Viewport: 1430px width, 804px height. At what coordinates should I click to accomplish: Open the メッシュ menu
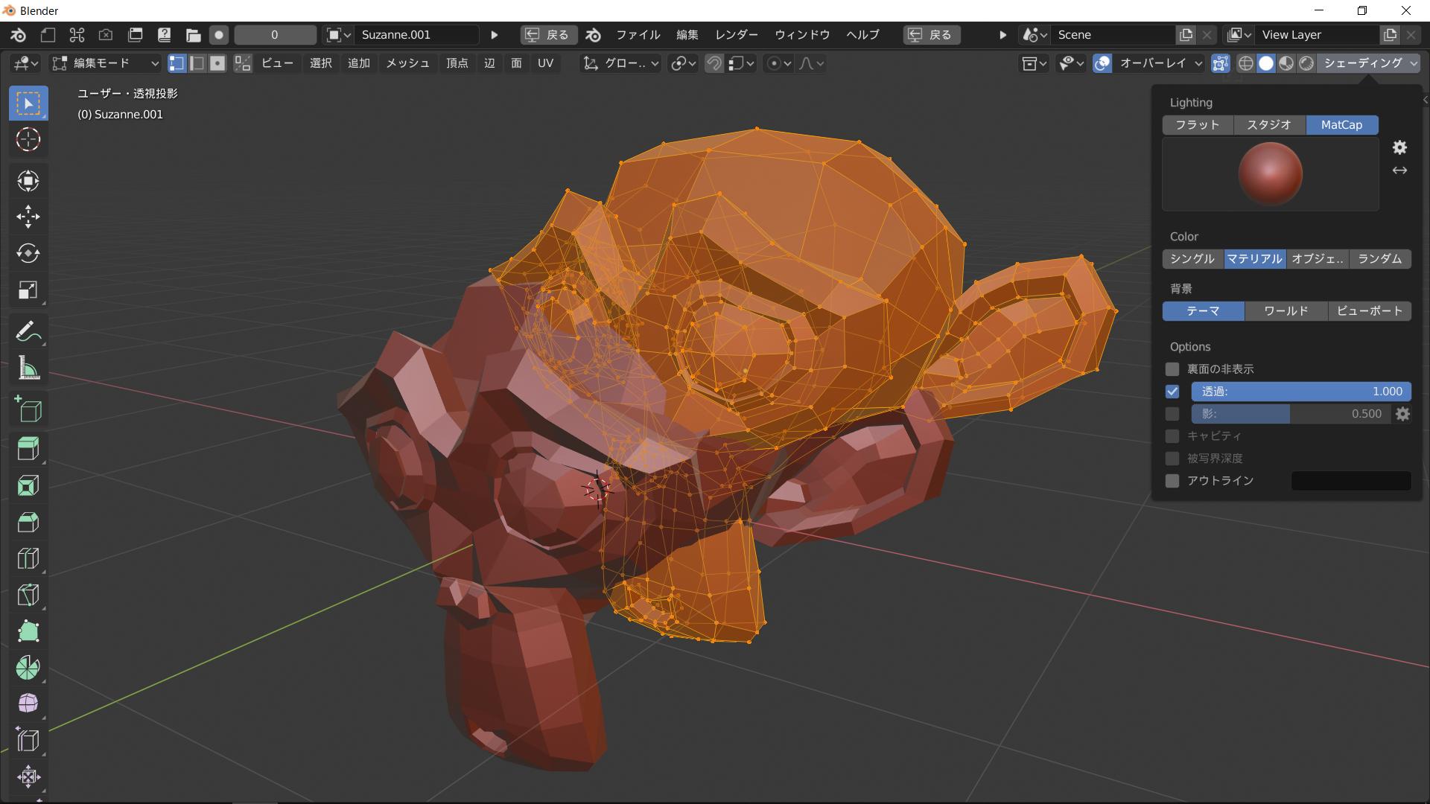click(407, 63)
